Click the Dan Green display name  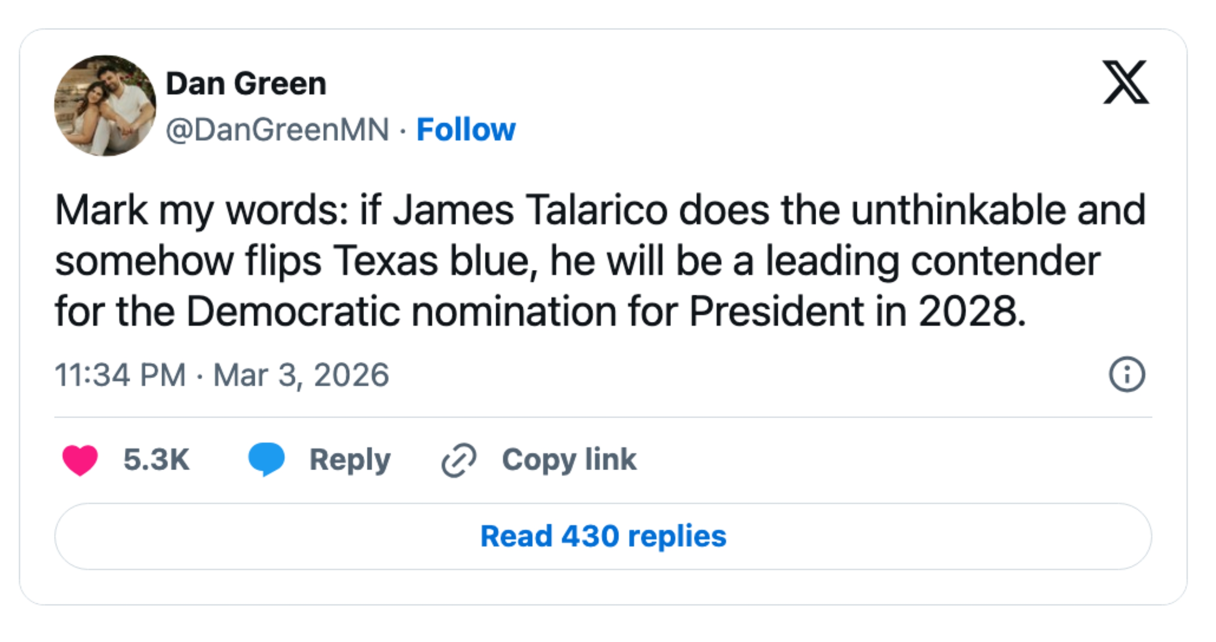click(246, 84)
